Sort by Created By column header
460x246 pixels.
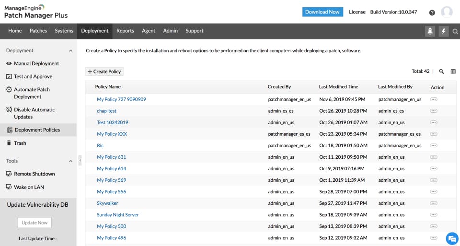pyautogui.click(x=279, y=87)
